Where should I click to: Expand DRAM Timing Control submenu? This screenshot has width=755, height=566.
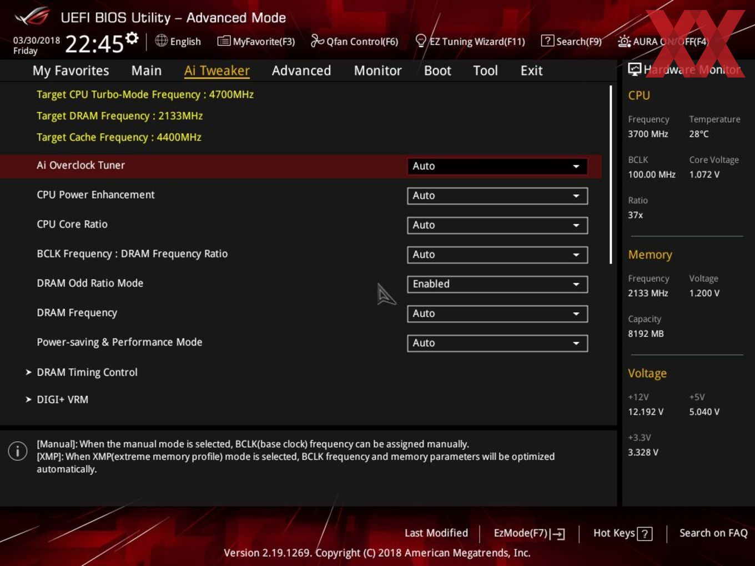(x=87, y=372)
